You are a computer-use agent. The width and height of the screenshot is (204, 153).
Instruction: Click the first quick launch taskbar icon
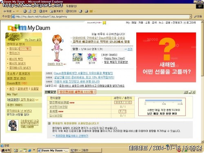16,151
